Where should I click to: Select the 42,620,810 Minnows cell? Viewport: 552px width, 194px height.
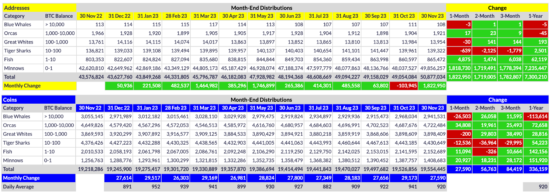point(91,68)
